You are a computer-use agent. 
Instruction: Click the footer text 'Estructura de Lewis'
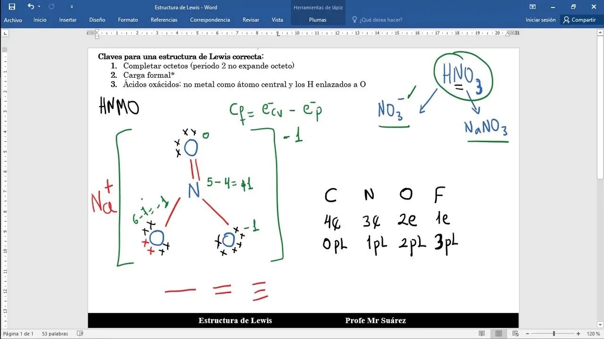pyautogui.click(x=235, y=321)
